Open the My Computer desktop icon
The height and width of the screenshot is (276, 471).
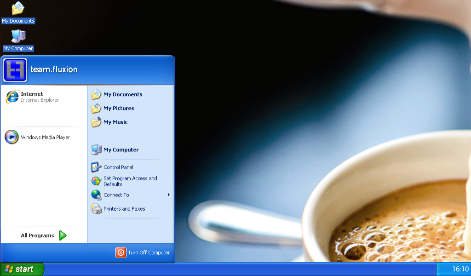click(17, 39)
